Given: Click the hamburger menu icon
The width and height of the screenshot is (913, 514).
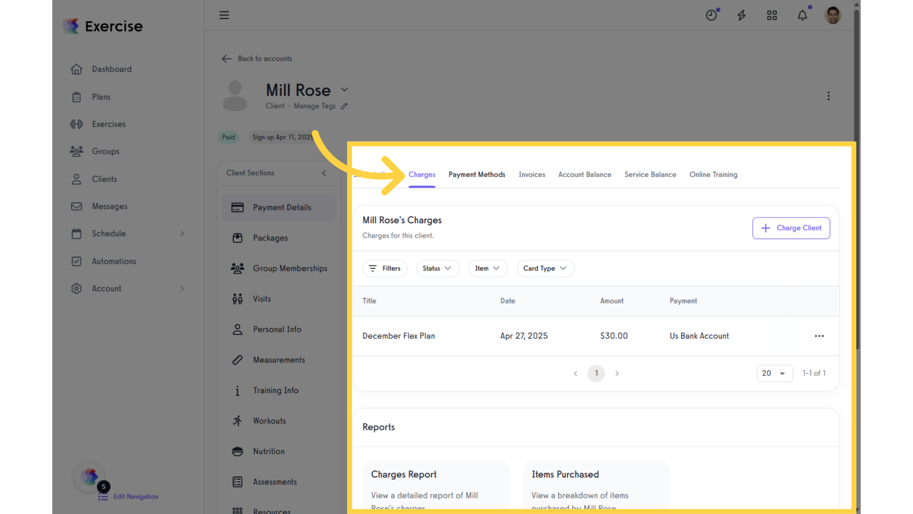Looking at the screenshot, I should [x=224, y=15].
